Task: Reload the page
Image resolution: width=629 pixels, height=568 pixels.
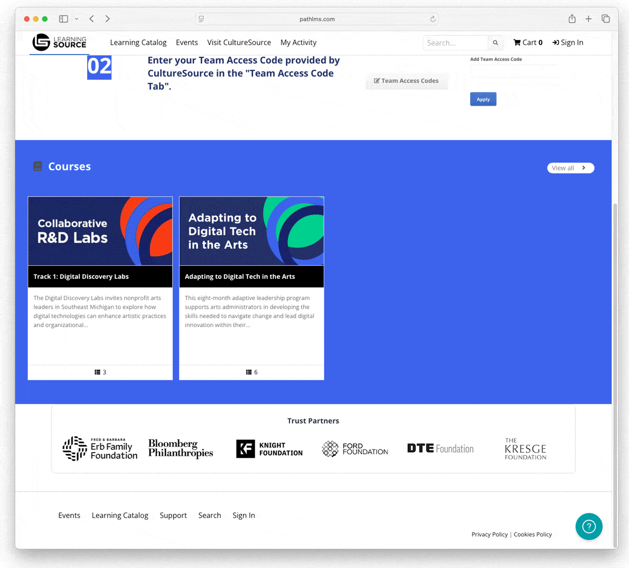Action: point(433,19)
